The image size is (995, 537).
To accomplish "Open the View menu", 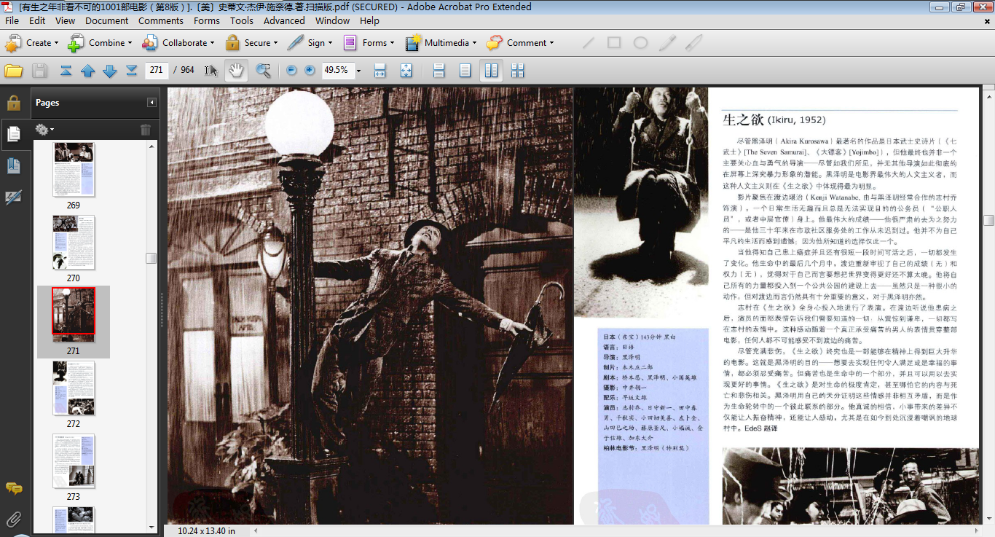I will (x=65, y=21).
